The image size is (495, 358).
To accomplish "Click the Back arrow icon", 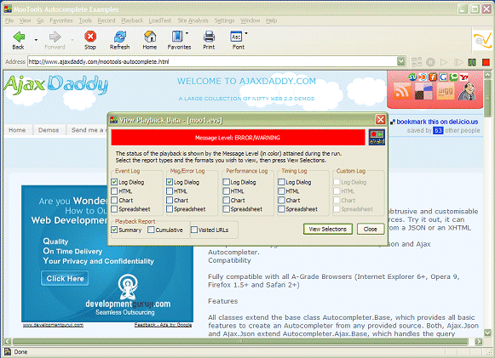I will pyautogui.click(x=19, y=37).
